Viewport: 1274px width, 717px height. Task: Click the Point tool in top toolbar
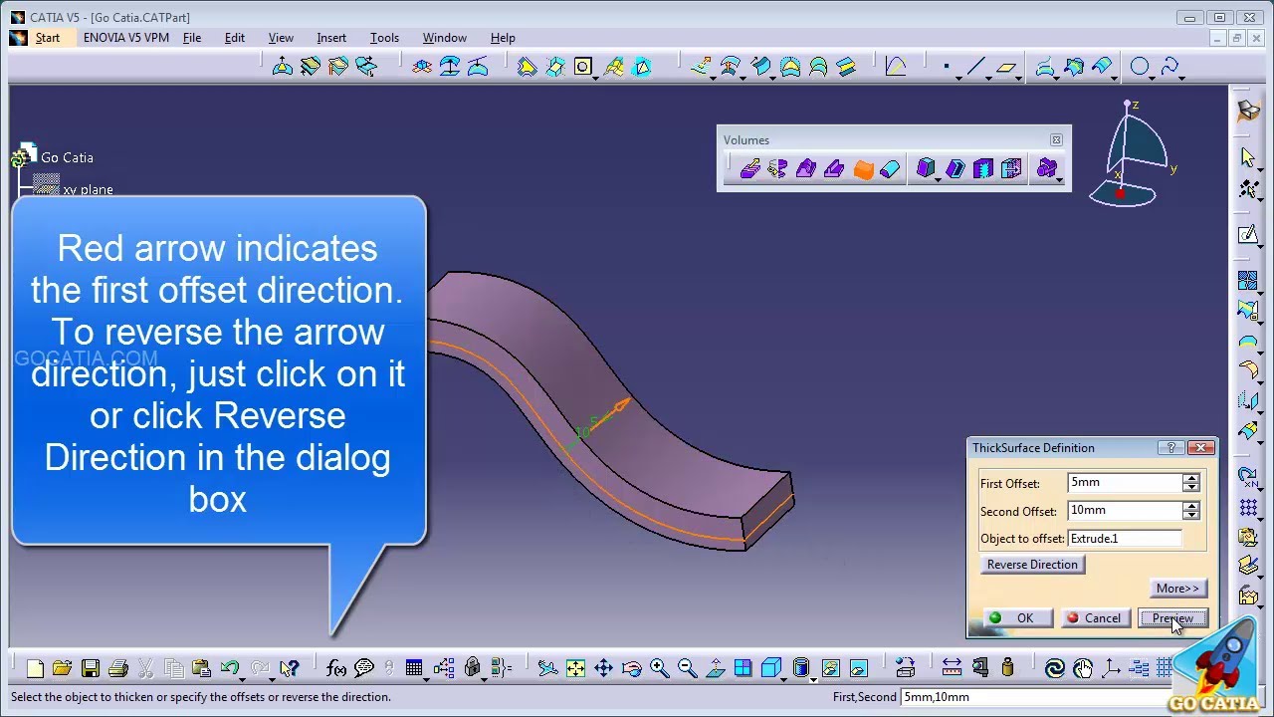point(947,67)
